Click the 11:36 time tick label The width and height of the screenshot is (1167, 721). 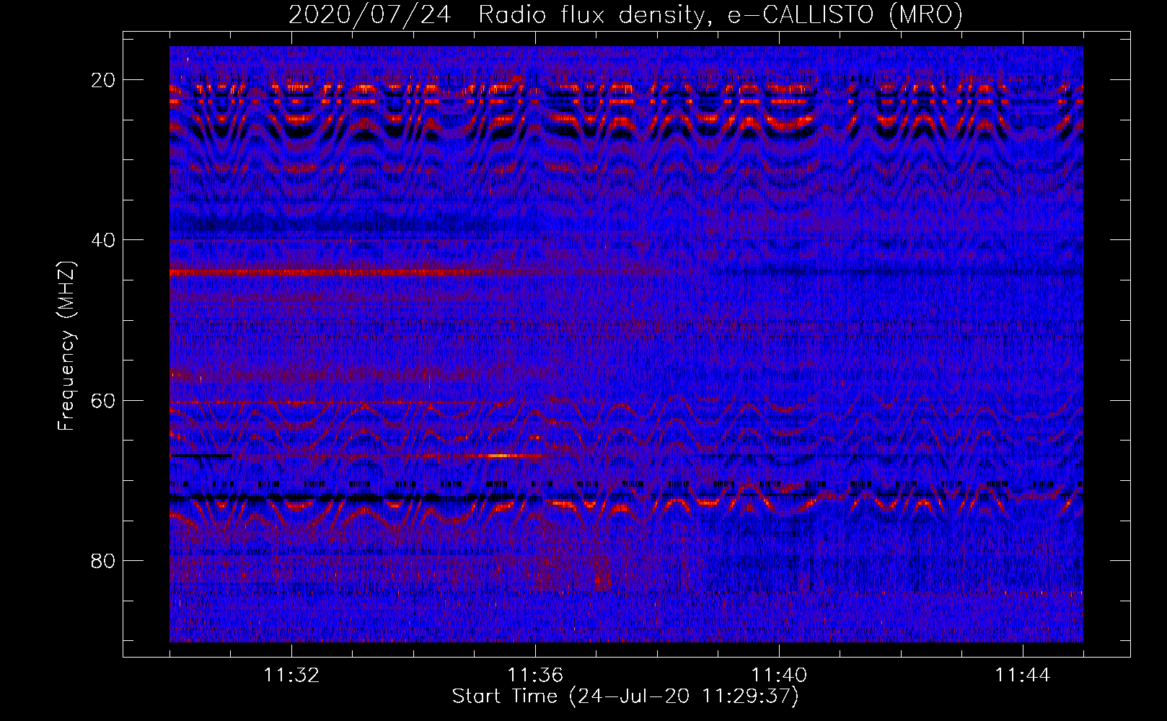pyautogui.click(x=535, y=676)
